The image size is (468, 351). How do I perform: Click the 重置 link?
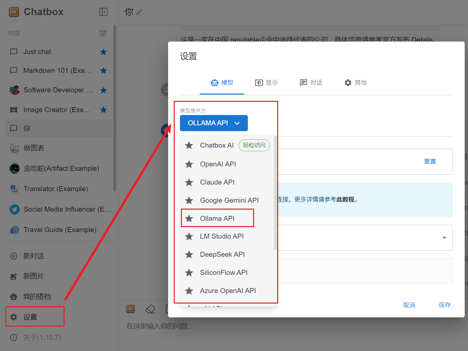[430, 161]
